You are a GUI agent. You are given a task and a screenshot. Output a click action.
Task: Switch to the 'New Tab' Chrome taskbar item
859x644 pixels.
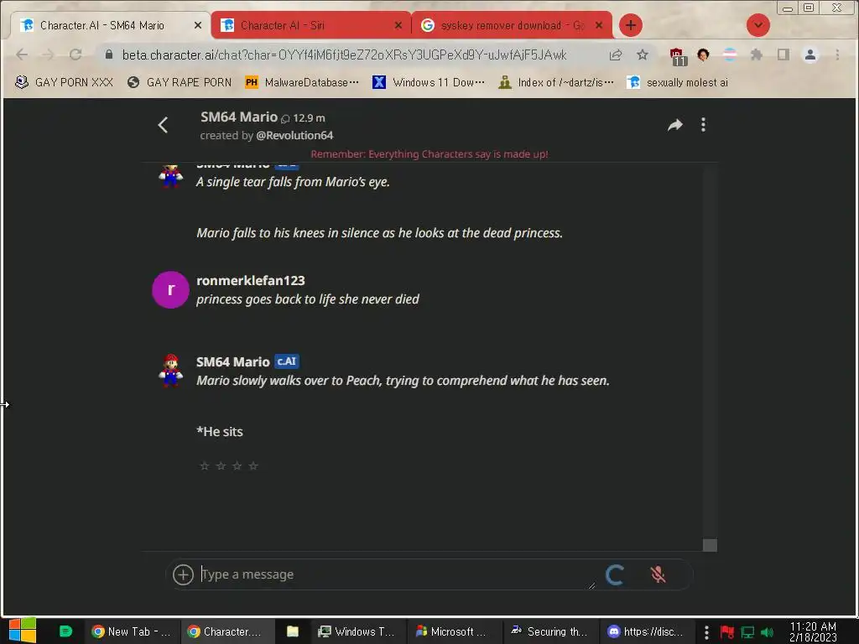(x=132, y=631)
